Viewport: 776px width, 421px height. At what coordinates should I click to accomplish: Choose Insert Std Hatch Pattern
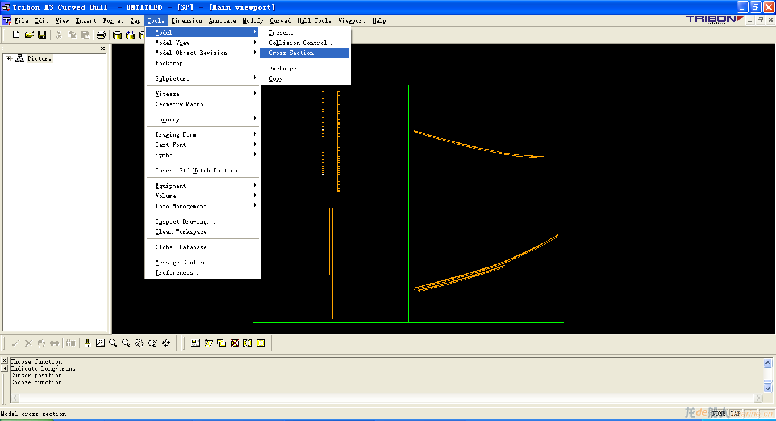(x=203, y=170)
